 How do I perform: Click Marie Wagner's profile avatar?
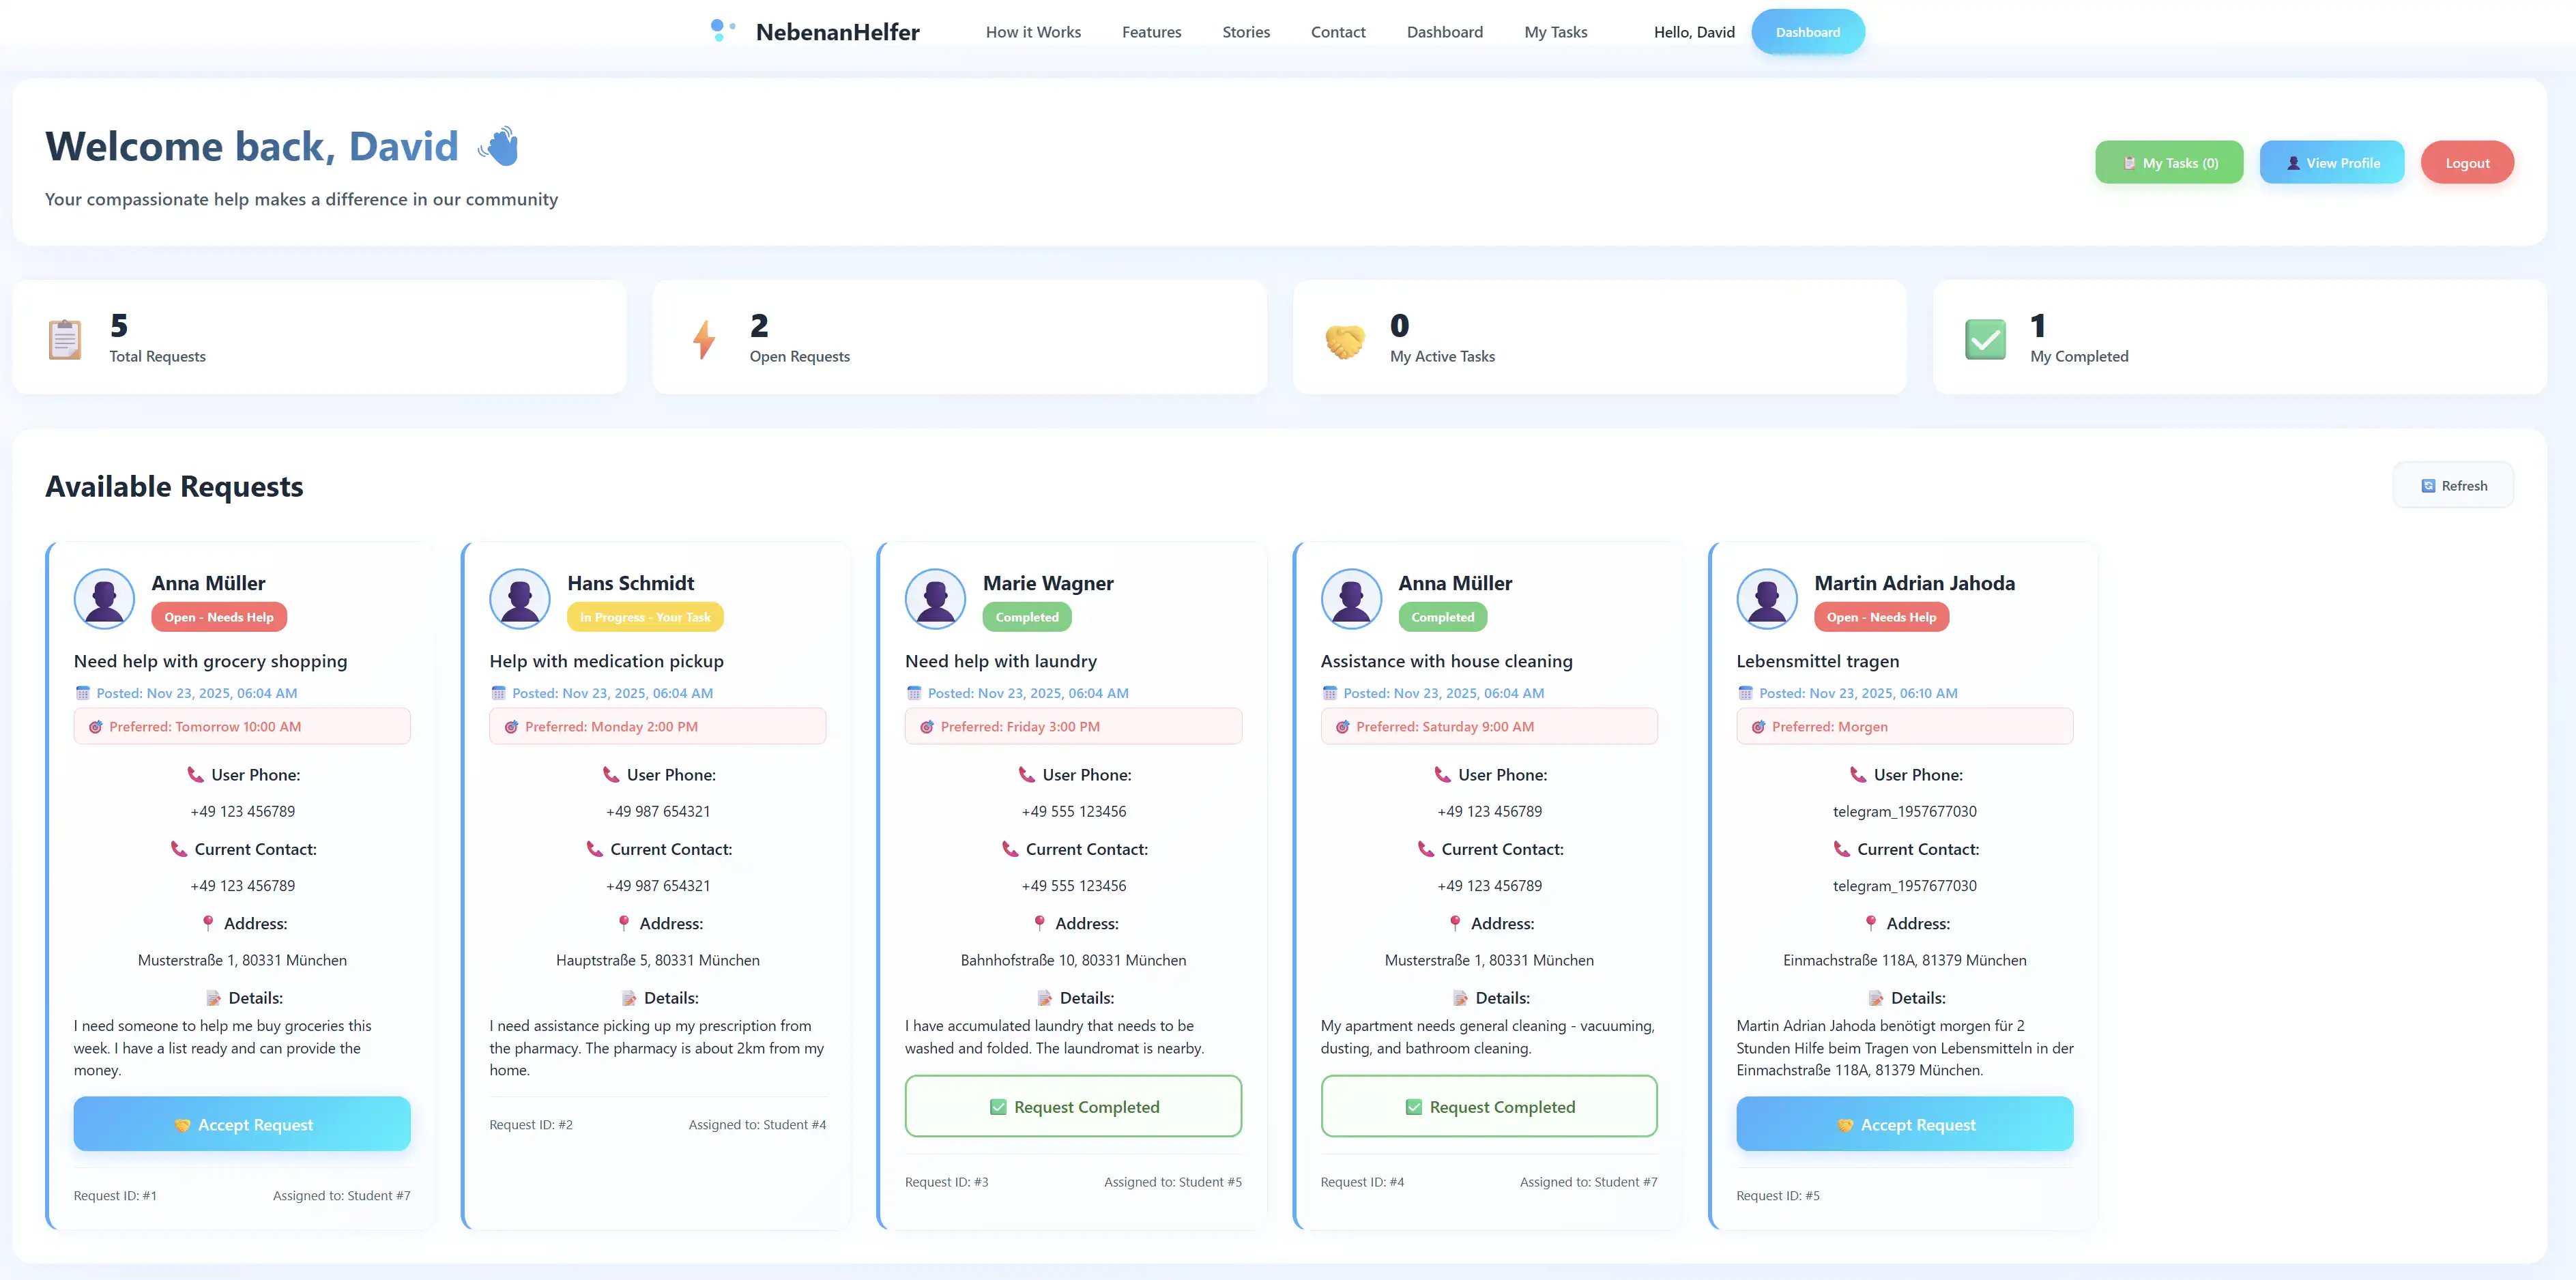(x=934, y=598)
